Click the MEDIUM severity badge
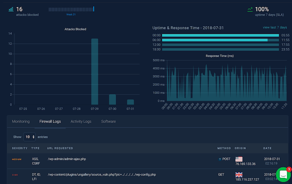 coord(17,159)
